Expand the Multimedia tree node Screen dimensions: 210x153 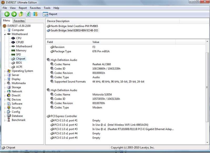pyautogui.click(x=5, y=83)
